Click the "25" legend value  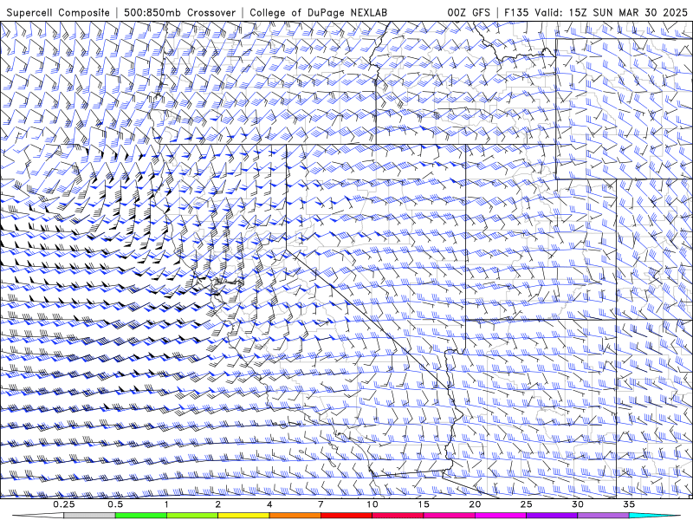click(x=526, y=504)
